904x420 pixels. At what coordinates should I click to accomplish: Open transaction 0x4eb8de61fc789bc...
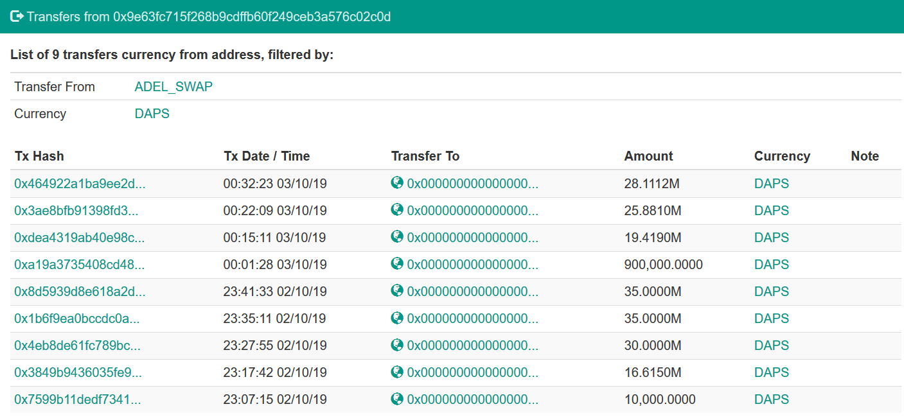78,346
